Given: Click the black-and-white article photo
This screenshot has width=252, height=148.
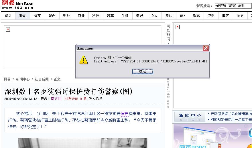Looking at the screenshot, I should (82, 143).
